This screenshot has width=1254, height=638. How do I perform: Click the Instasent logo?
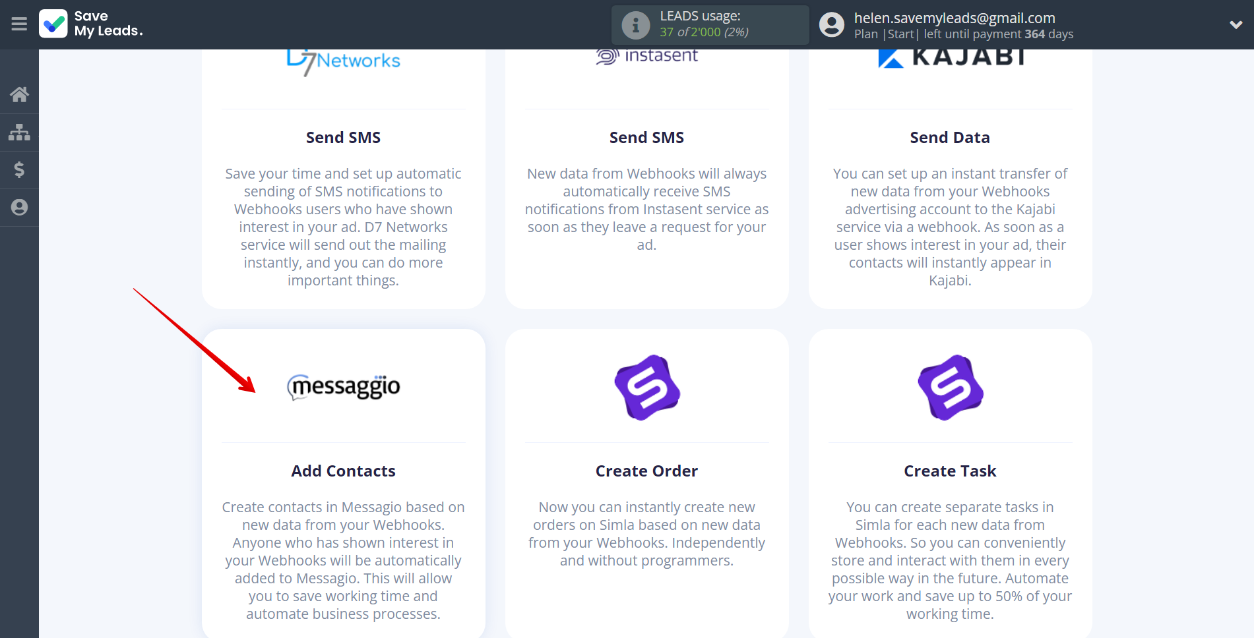[646, 57]
